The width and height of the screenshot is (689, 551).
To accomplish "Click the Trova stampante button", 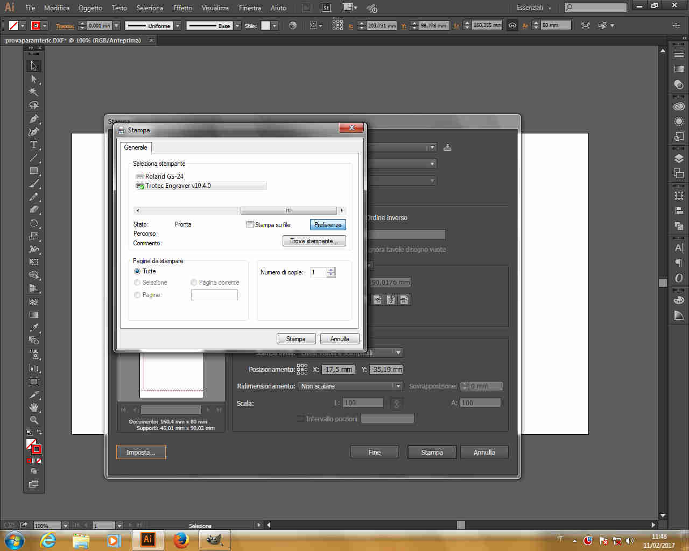I will tap(314, 241).
